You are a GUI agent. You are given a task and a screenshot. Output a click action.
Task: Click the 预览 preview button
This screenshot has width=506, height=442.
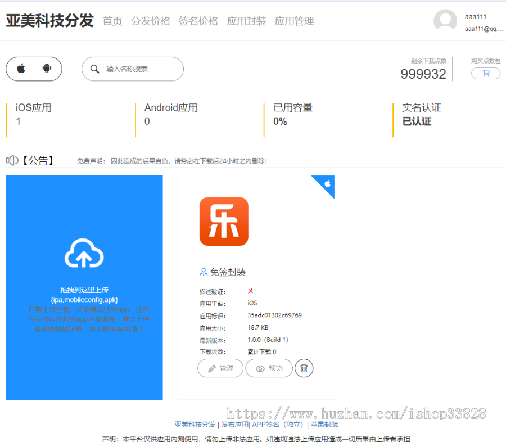click(x=269, y=368)
